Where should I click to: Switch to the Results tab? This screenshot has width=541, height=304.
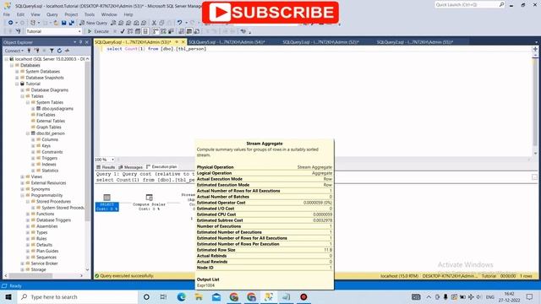pos(106,167)
